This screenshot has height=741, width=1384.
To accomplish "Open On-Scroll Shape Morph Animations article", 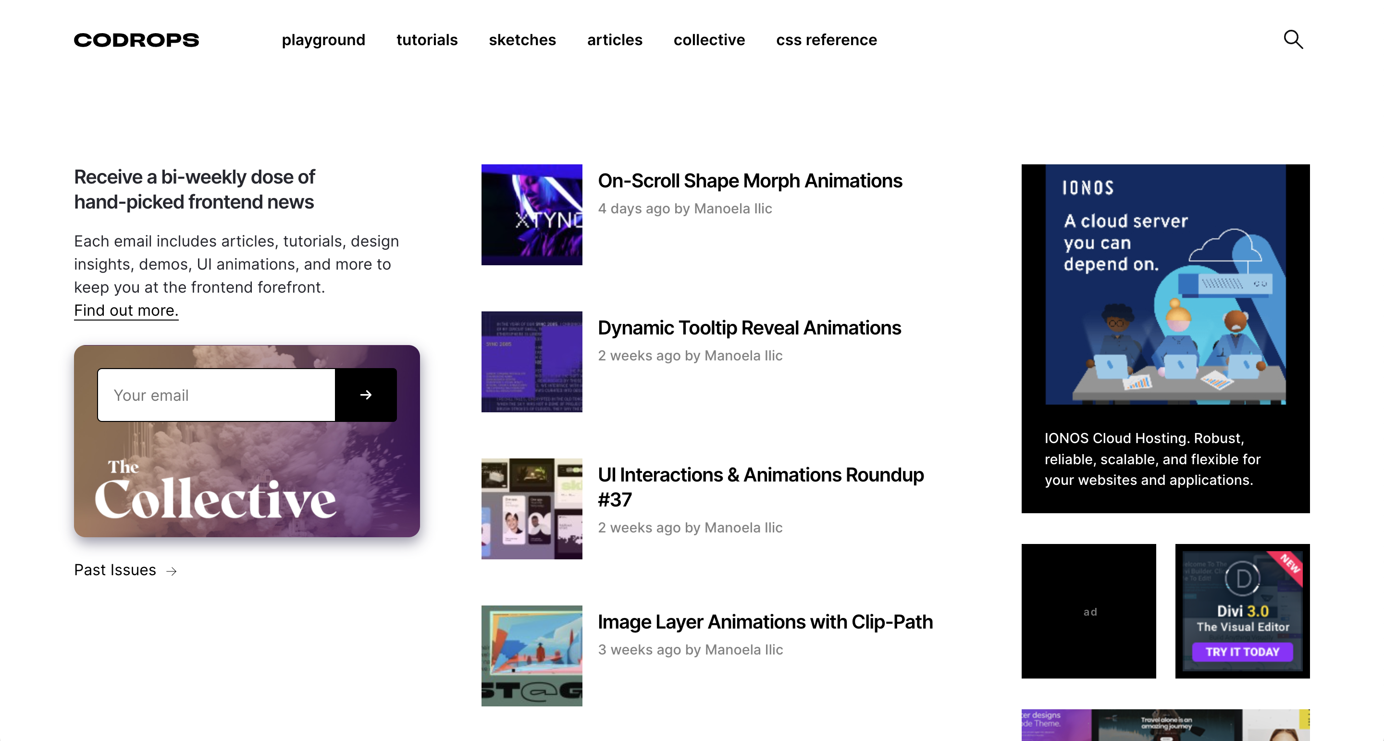I will [750, 181].
